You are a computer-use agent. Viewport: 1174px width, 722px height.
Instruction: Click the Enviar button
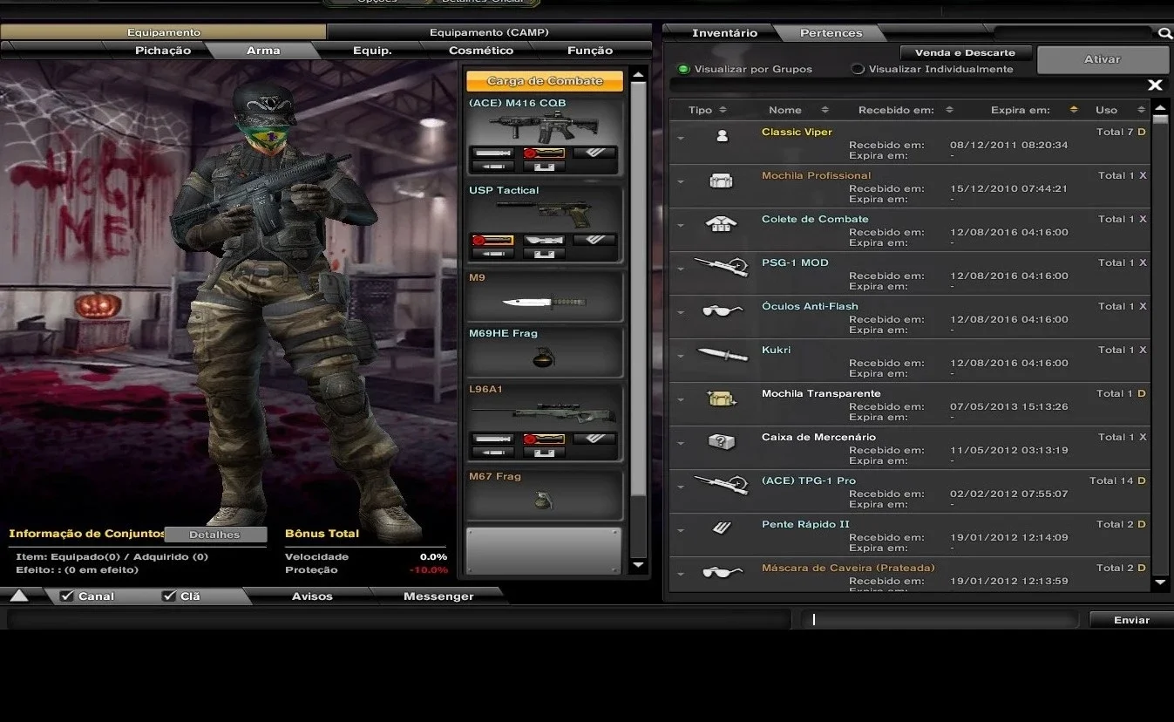pyautogui.click(x=1131, y=620)
